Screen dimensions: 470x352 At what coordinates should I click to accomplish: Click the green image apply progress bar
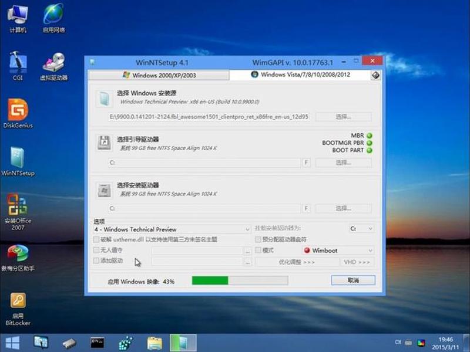point(240,280)
